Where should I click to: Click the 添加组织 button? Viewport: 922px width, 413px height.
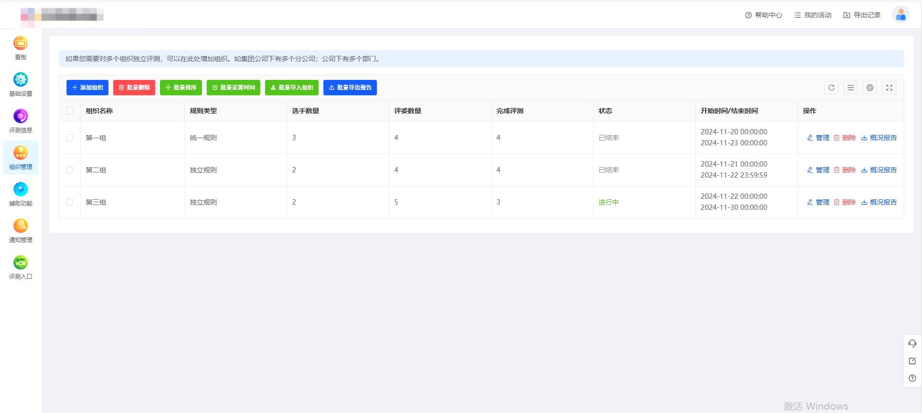tap(87, 88)
